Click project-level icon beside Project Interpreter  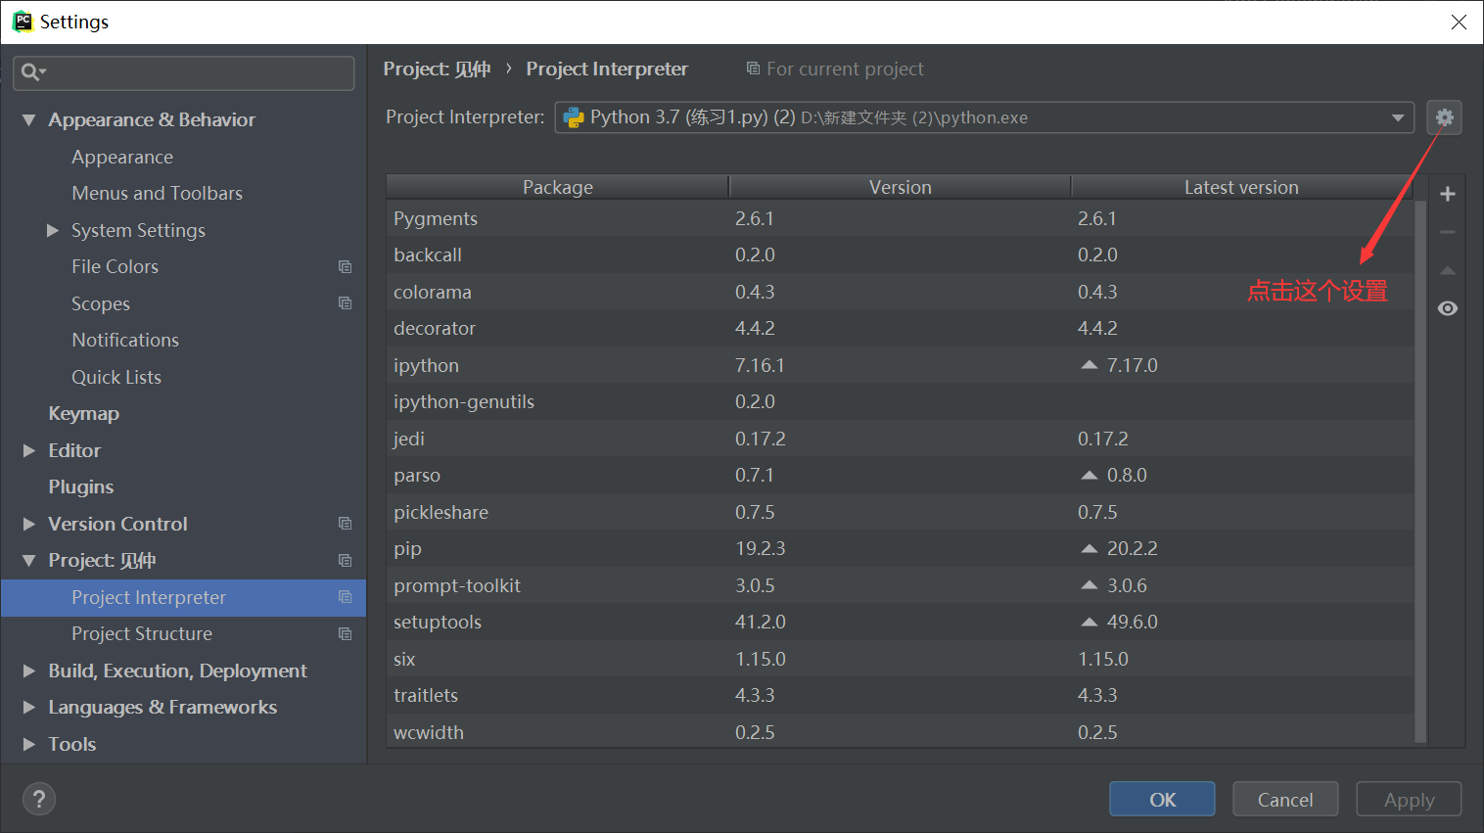tap(345, 597)
